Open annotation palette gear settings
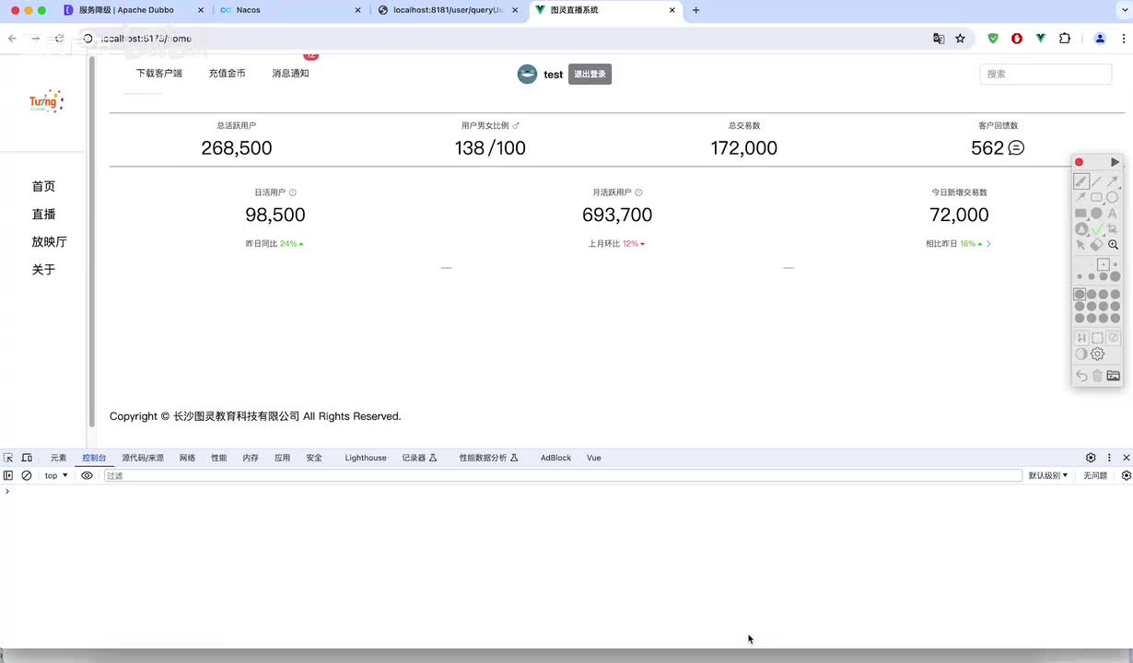The height and width of the screenshot is (663, 1133). tap(1097, 354)
